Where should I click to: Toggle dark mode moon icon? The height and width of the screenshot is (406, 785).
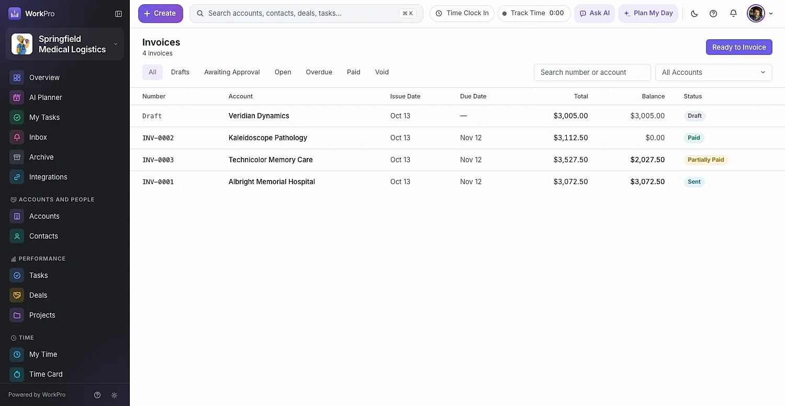[694, 14]
